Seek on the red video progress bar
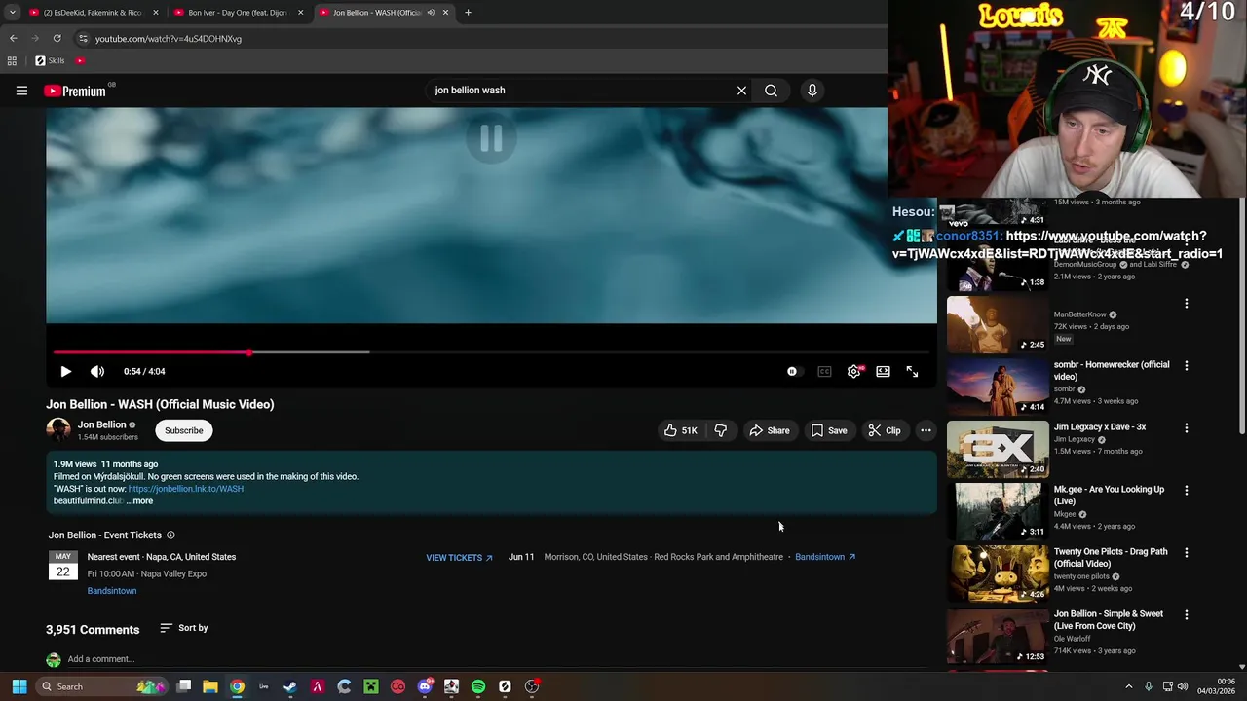Screen dimensions: 1247x701 tap(491, 352)
